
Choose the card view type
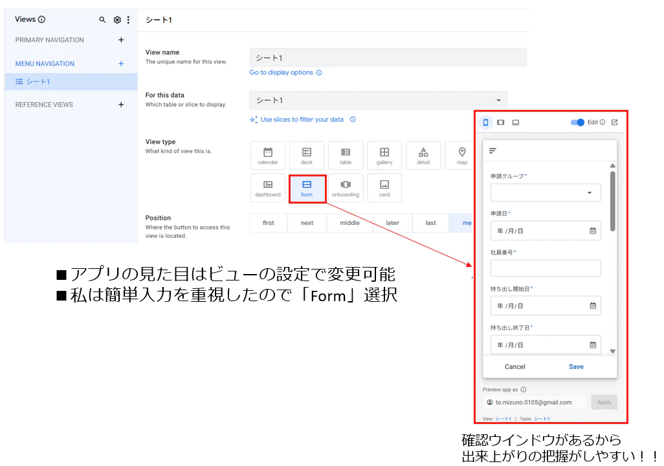[x=384, y=188]
